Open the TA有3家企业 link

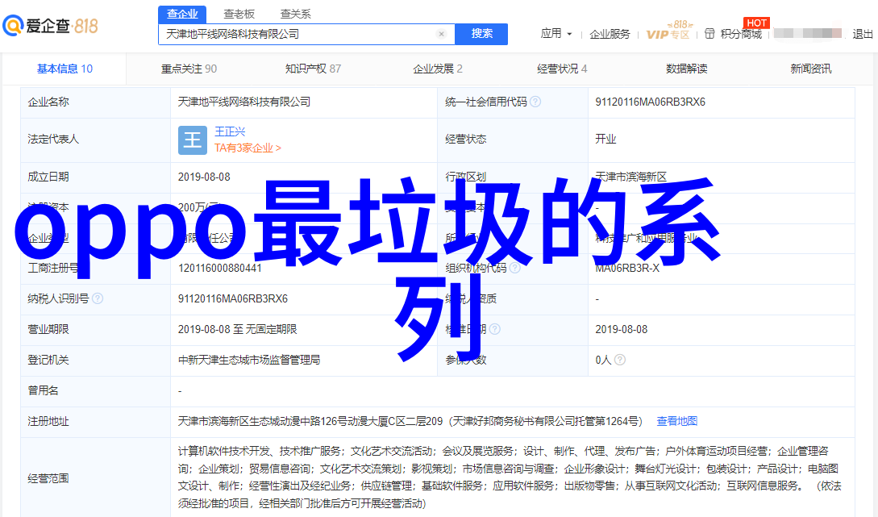[248, 148]
